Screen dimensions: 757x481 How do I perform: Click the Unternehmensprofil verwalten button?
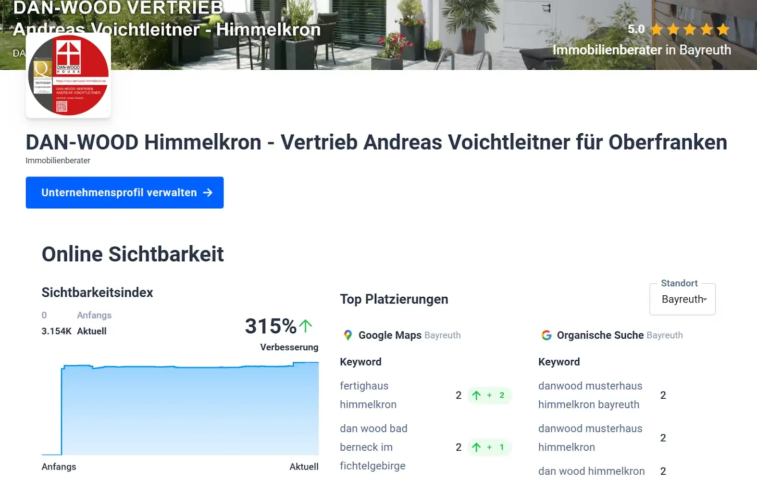tap(124, 192)
